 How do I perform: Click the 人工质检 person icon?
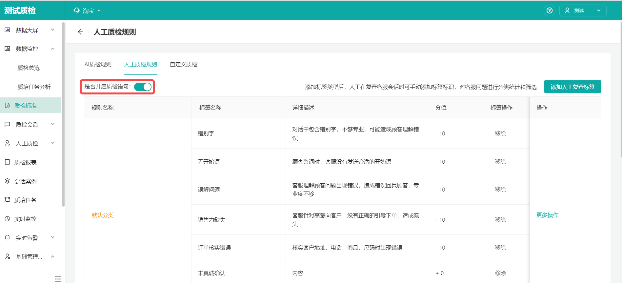coord(7,143)
